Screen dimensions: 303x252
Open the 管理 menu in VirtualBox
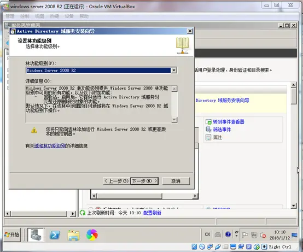click(x=10, y=16)
